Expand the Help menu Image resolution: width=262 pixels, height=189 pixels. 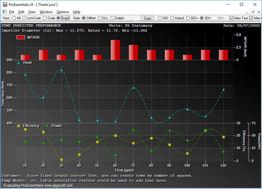[77, 12]
